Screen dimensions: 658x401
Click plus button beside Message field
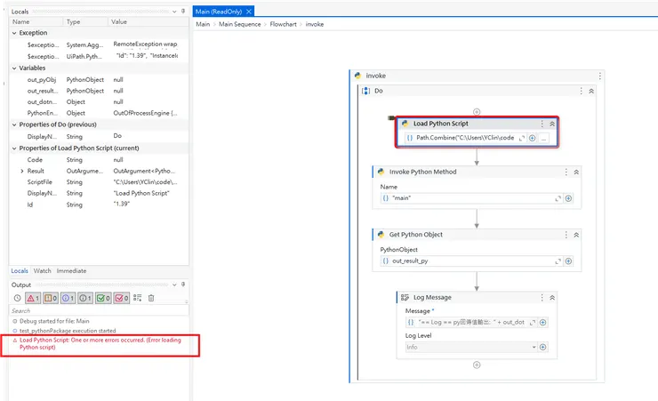tap(543, 322)
